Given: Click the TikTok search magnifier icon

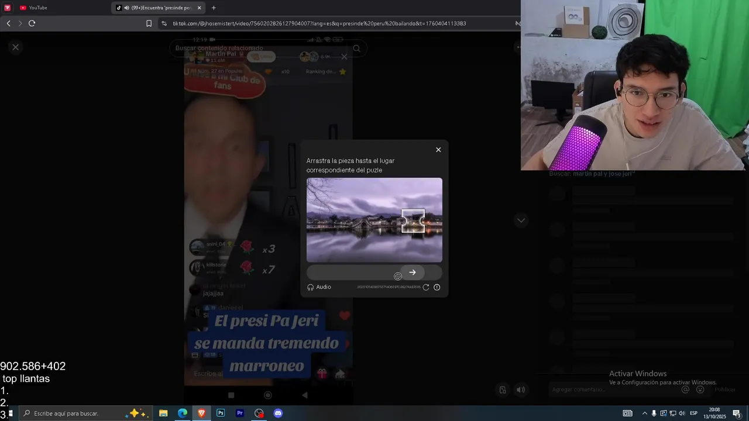Looking at the screenshot, I should pyautogui.click(x=356, y=49).
